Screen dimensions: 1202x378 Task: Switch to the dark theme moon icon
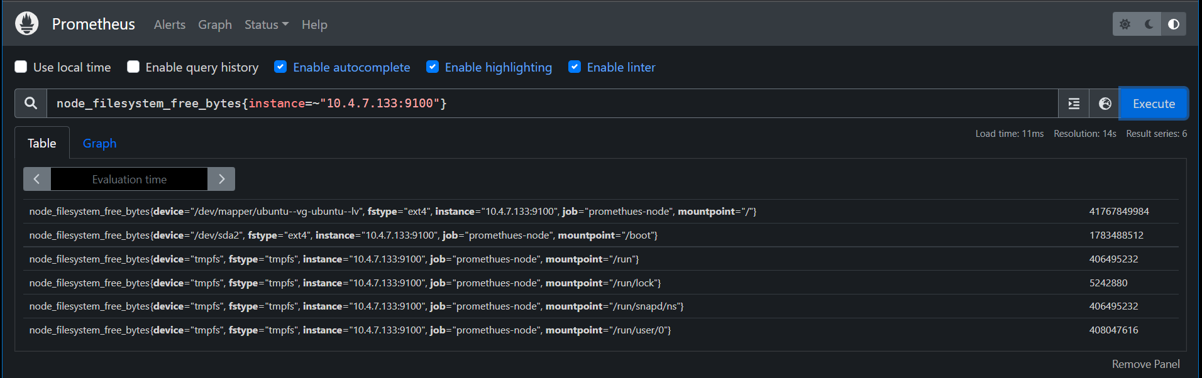1149,24
